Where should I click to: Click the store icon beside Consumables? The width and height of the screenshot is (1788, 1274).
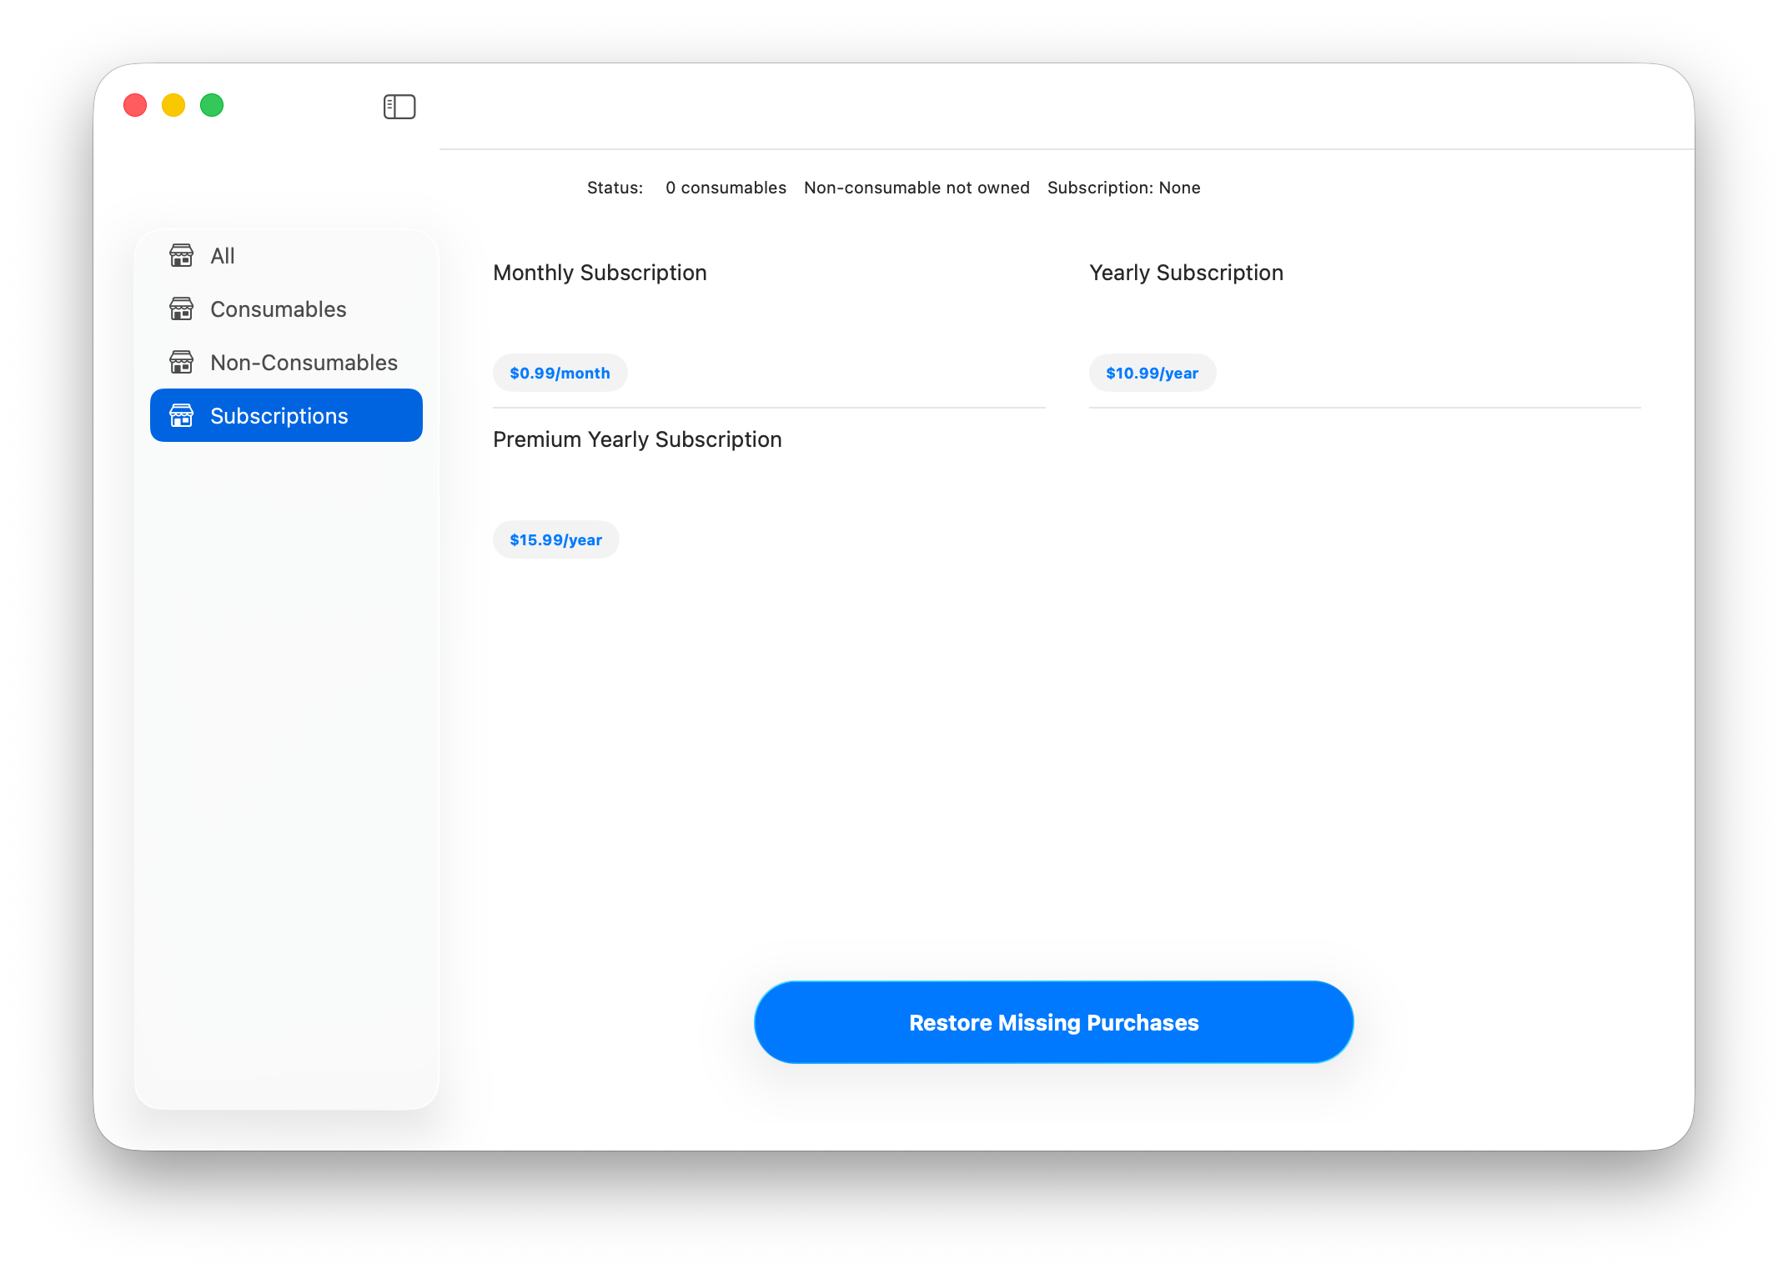[183, 308]
